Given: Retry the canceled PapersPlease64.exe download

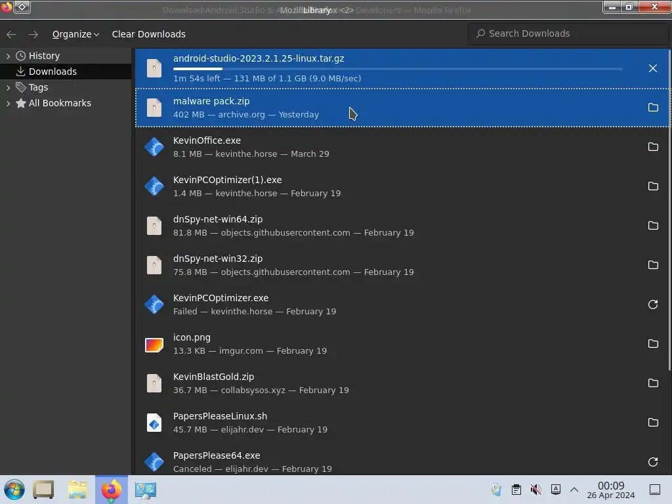Looking at the screenshot, I should [x=652, y=462].
